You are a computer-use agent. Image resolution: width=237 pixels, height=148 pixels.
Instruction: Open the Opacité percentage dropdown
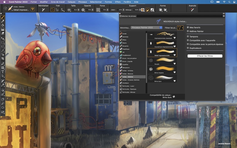(92, 10)
